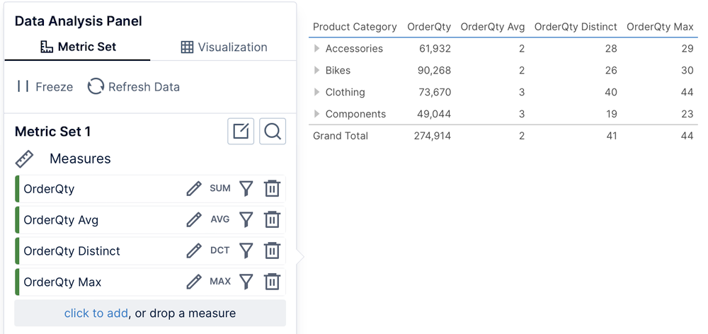Change the AVG aggregator on OrderQty Avg

pyautogui.click(x=220, y=220)
